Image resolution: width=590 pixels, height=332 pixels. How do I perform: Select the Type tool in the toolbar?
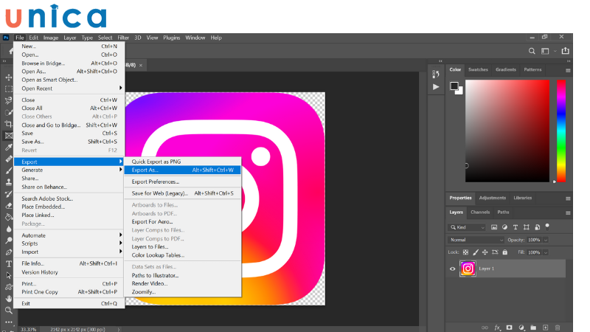coord(9,263)
